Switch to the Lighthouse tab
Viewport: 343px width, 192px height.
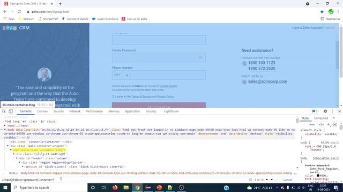[x=171, y=111]
